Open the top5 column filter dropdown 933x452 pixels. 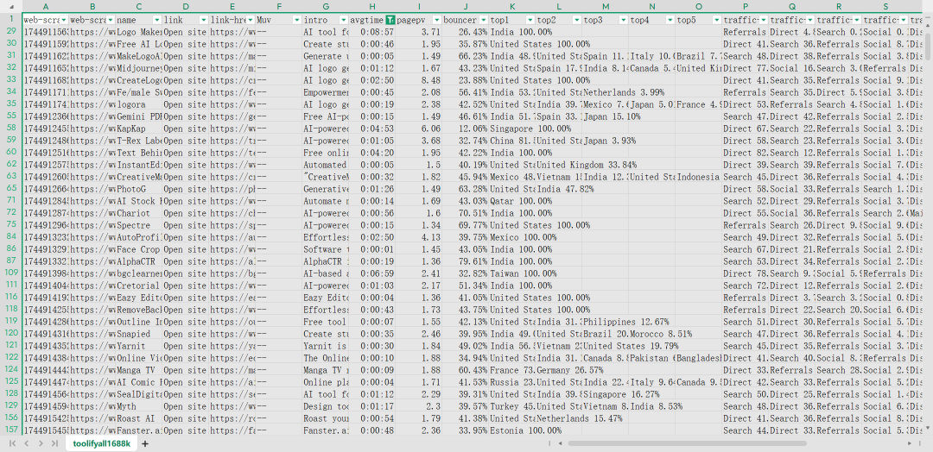pos(716,20)
